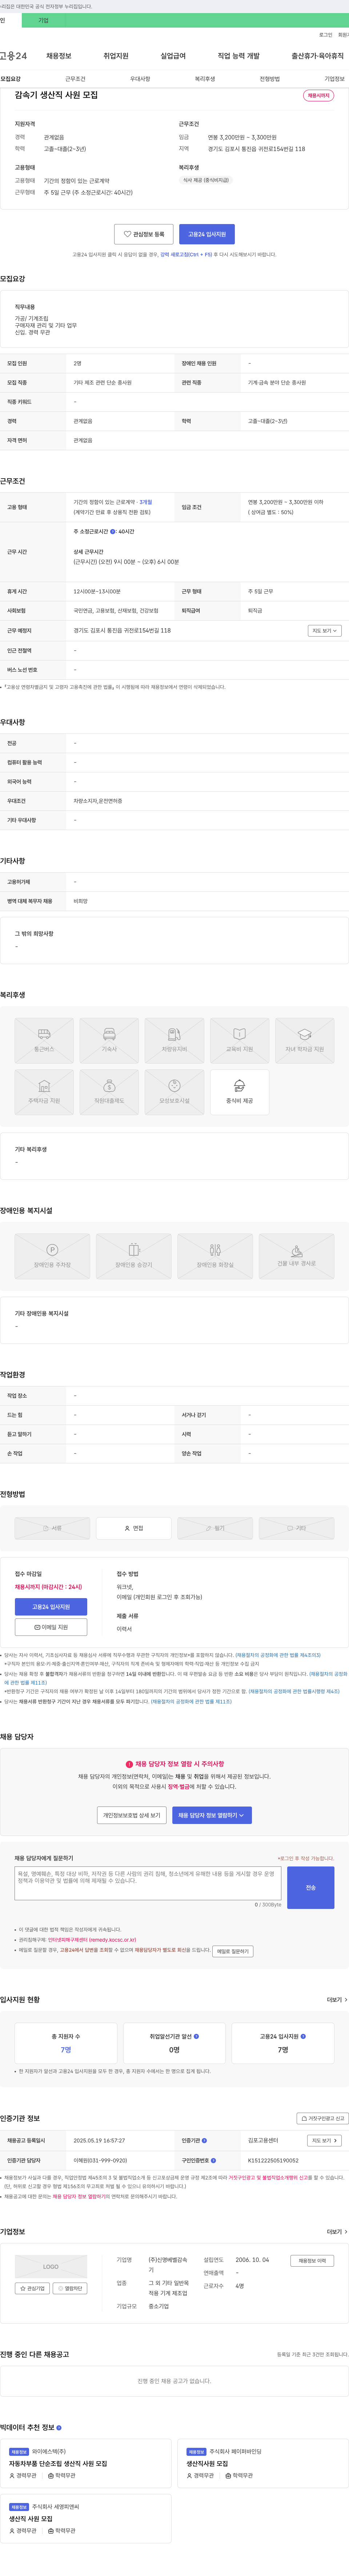The width and height of the screenshot is (349, 2576).
Task: Click the heart icon on 관심정보 등록
Action: point(127,234)
